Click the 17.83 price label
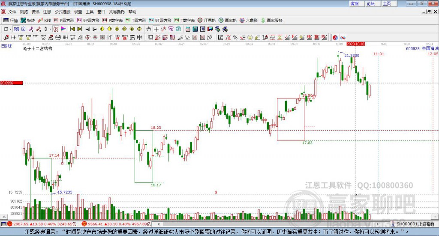The image size is (439, 236). pyautogui.click(x=307, y=143)
